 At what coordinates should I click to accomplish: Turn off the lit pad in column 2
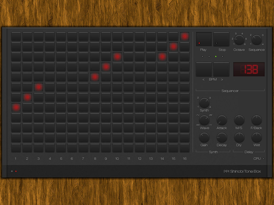[27, 97]
